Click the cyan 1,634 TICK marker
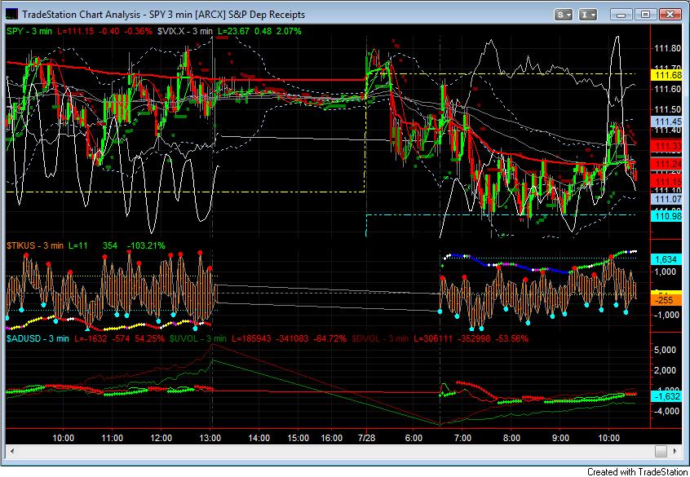 [x=666, y=259]
